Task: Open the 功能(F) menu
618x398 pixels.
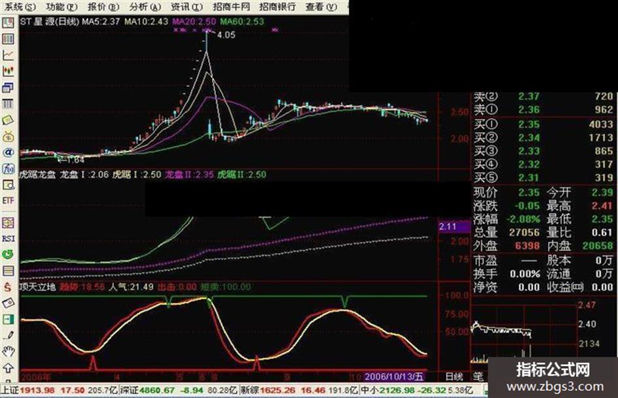Action: point(62,7)
